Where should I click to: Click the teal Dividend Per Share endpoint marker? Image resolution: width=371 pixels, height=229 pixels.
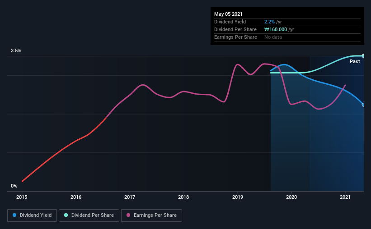(363, 56)
